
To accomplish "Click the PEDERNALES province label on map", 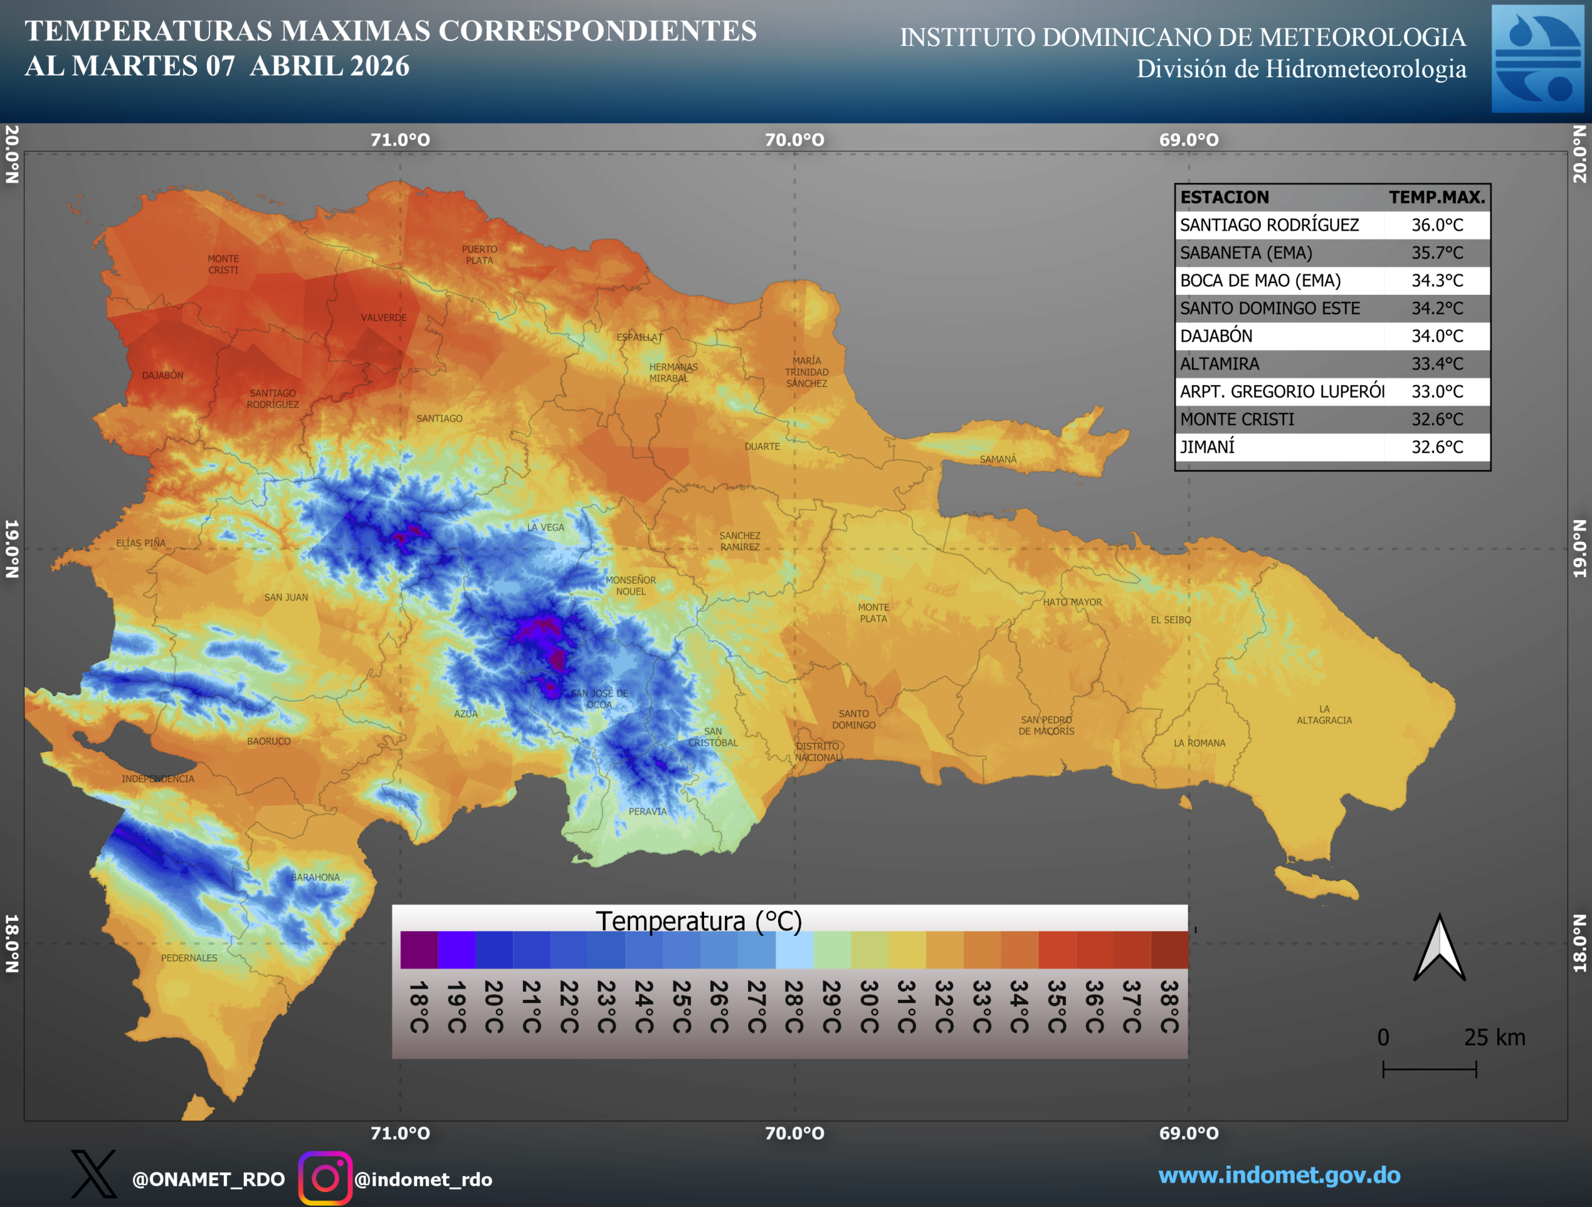I will pos(188,958).
